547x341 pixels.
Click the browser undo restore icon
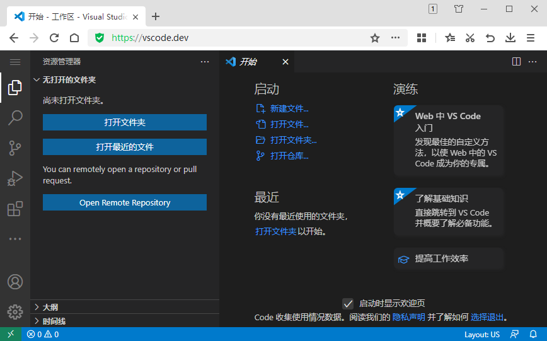coord(490,38)
